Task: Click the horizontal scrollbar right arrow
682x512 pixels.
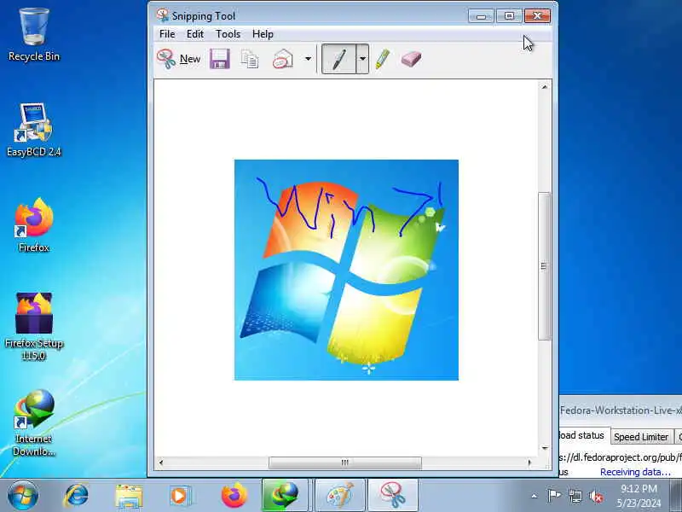Action: tap(529, 463)
